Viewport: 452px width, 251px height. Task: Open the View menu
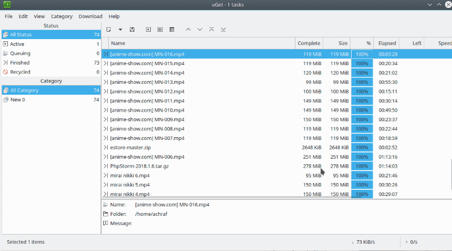39,16
